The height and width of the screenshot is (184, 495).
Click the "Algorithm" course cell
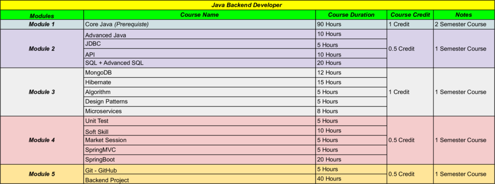coord(200,92)
